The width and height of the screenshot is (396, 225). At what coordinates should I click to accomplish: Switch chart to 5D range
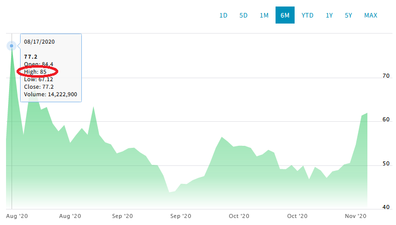pyautogui.click(x=243, y=15)
